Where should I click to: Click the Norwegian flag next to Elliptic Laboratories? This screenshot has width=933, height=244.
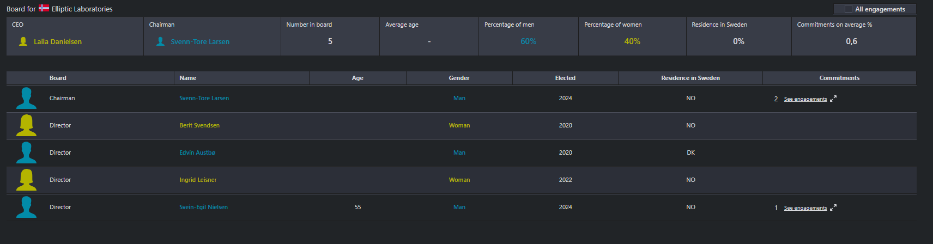click(44, 8)
